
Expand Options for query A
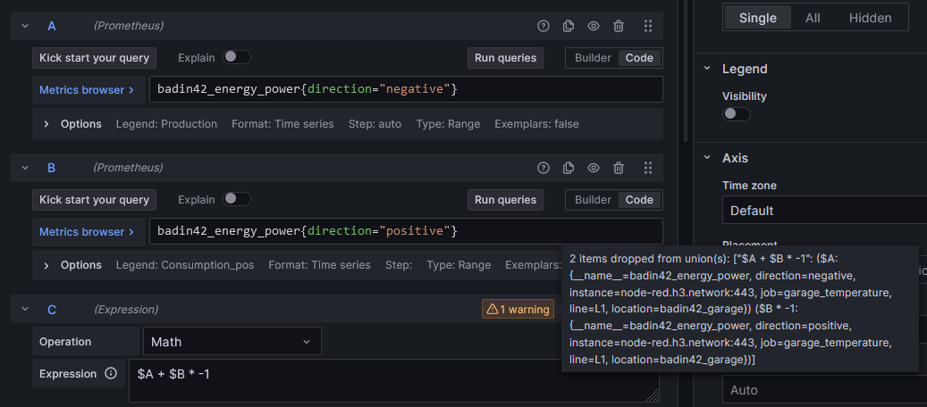(46, 124)
